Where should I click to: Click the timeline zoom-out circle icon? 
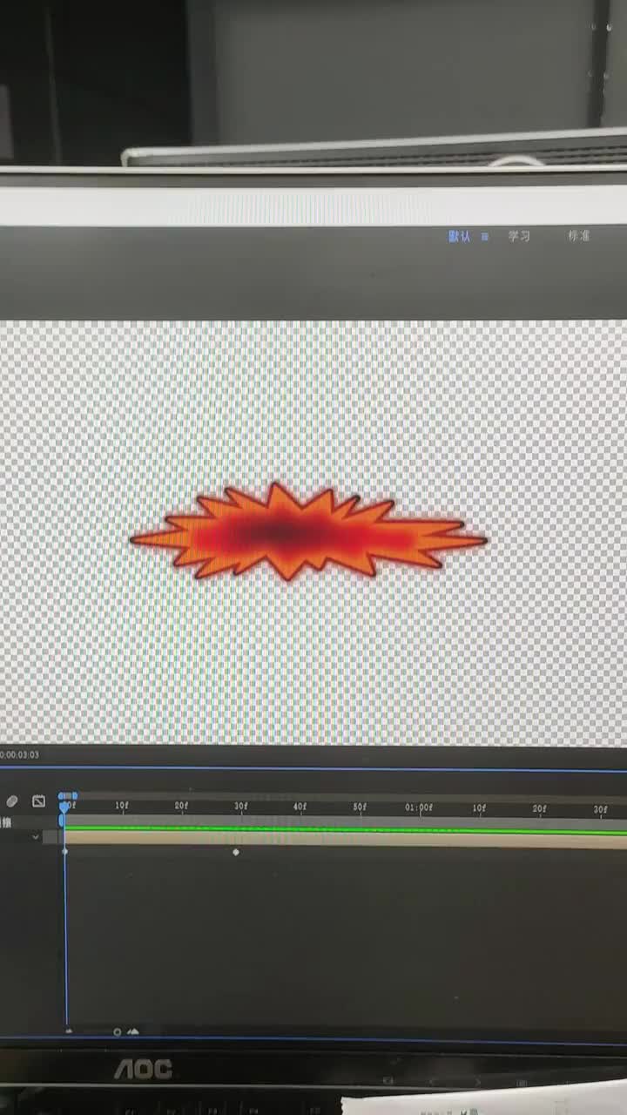[x=118, y=1032]
